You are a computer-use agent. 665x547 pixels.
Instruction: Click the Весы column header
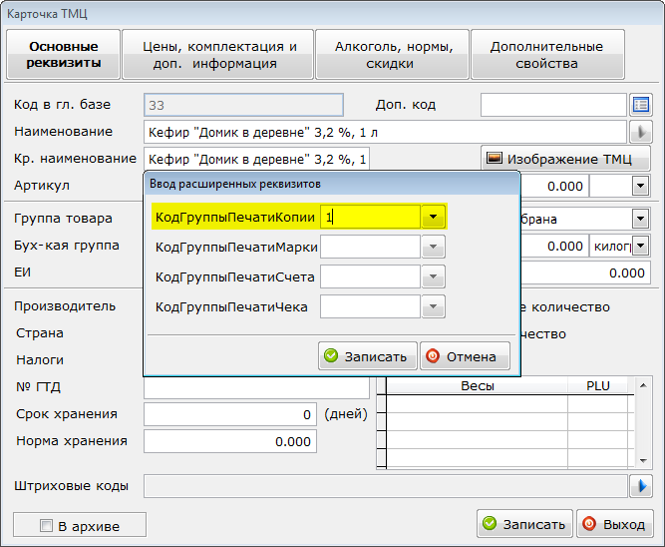click(478, 386)
